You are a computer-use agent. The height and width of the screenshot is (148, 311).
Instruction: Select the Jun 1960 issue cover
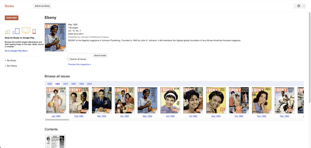click(x=170, y=100)
